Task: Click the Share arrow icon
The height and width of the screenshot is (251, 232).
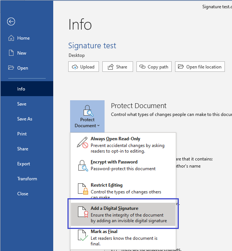Action: 111,67
